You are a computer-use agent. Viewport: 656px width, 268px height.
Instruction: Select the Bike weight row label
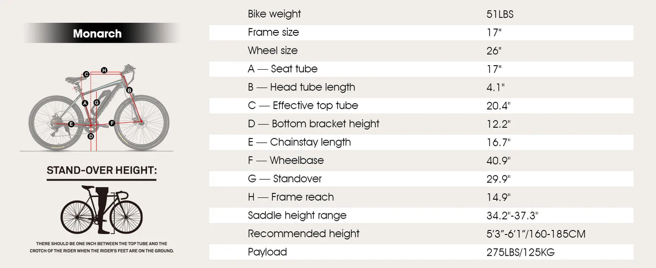click(x=274, y=14)
